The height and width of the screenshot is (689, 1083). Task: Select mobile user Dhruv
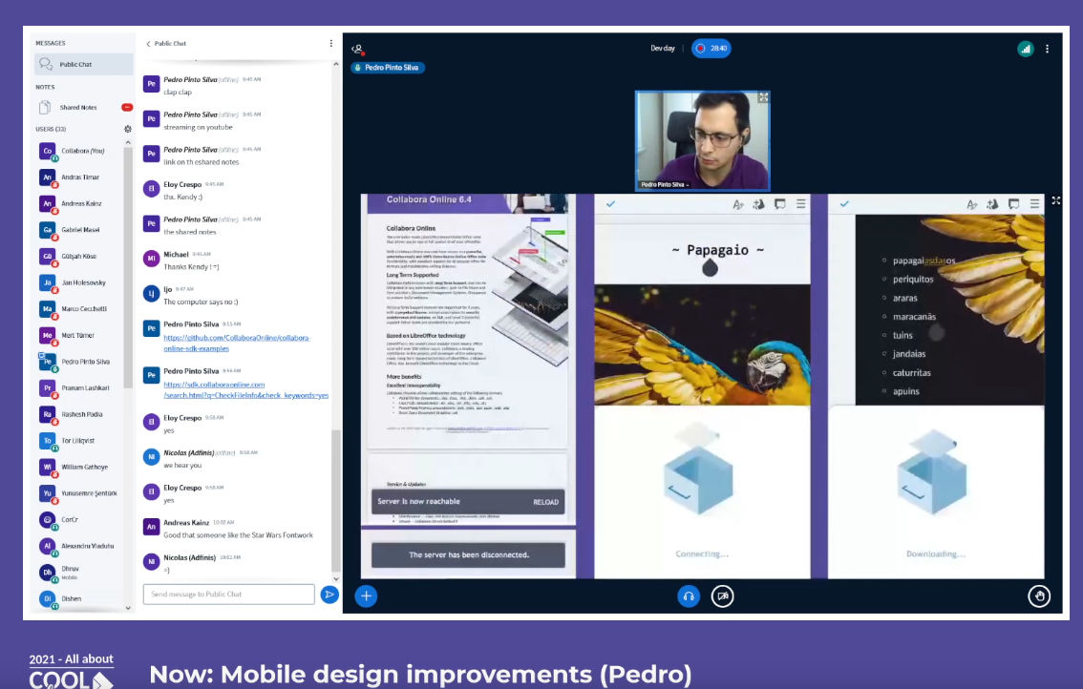pos(79,573)
